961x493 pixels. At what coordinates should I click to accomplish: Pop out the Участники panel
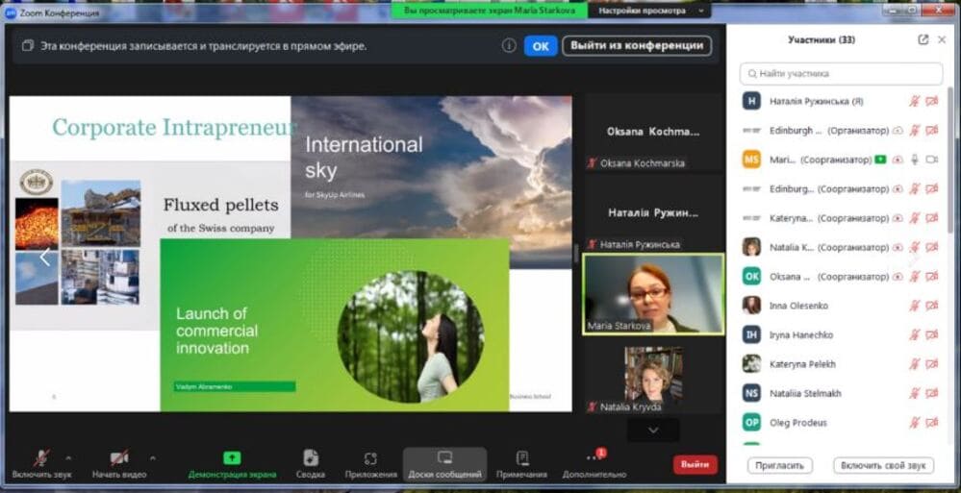[923, 39]
